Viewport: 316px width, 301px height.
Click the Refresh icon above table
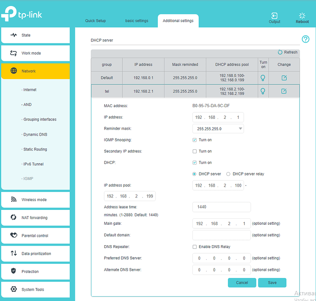click(x=280, y=52)
